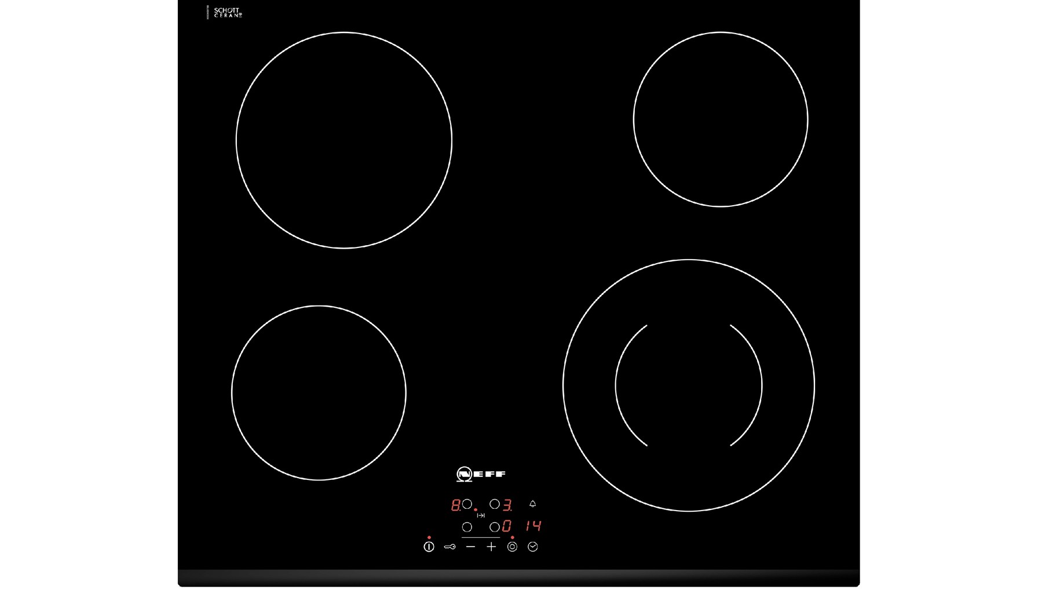The image size is (1038, 590).
Task: Tap the clock timer icon
Action: (x=533, y=547)
